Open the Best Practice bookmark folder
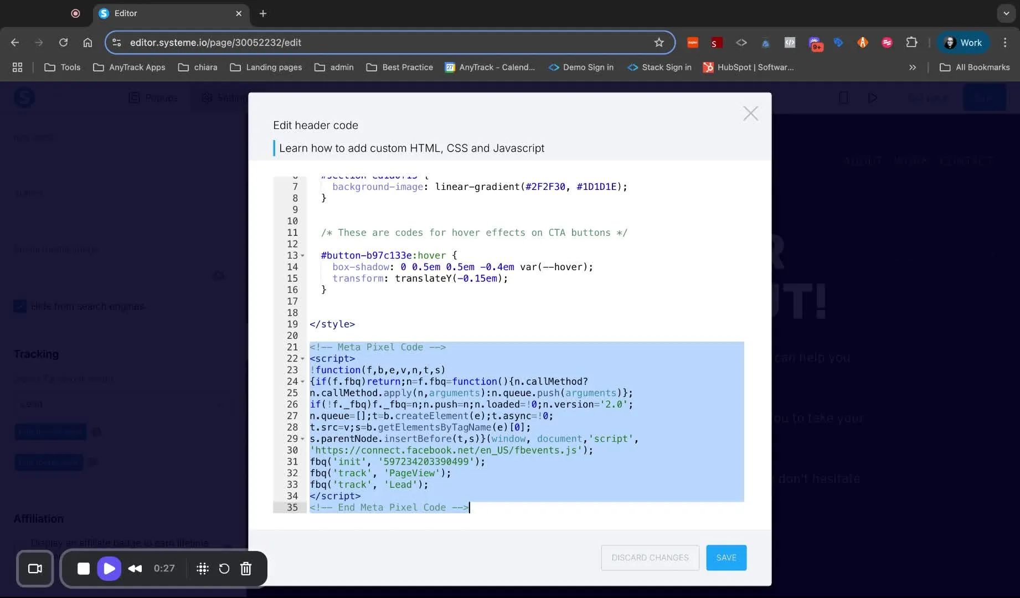This screenshot has width=1020, height=598. tap(400, 67)
